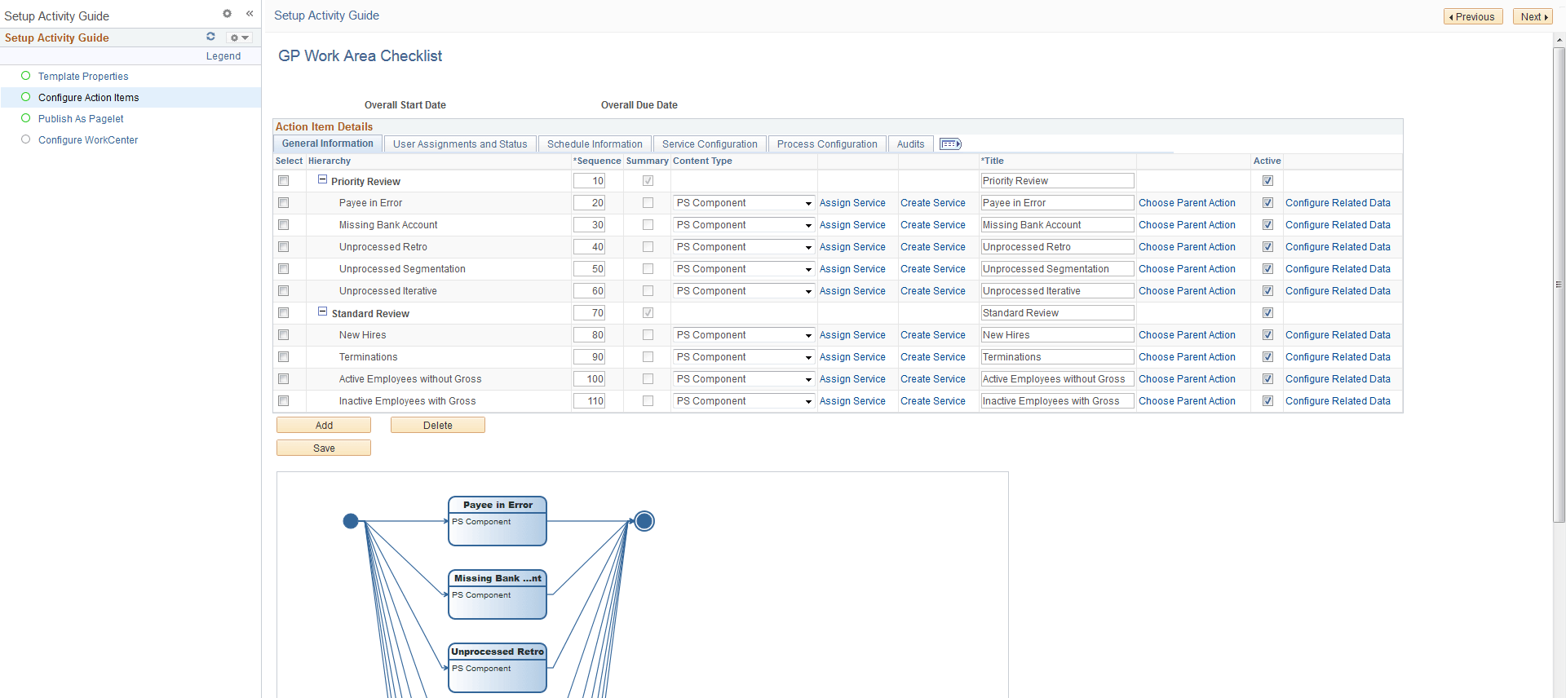
Task: Click the Show All Columns icon after the Audits tab
Action: coord(950,144)
